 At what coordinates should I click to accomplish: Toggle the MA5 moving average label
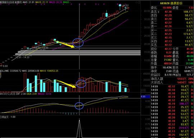tap(29, 2)
